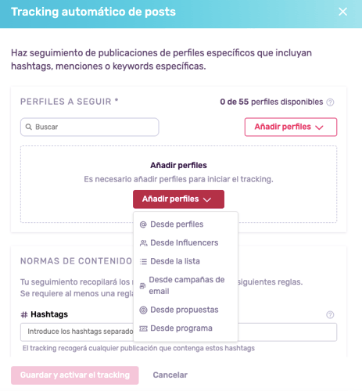The height and width of the screenshot is (391, 362).
Task: Click the hash symbol icon beside Hashtags
Action: (24, 315)
